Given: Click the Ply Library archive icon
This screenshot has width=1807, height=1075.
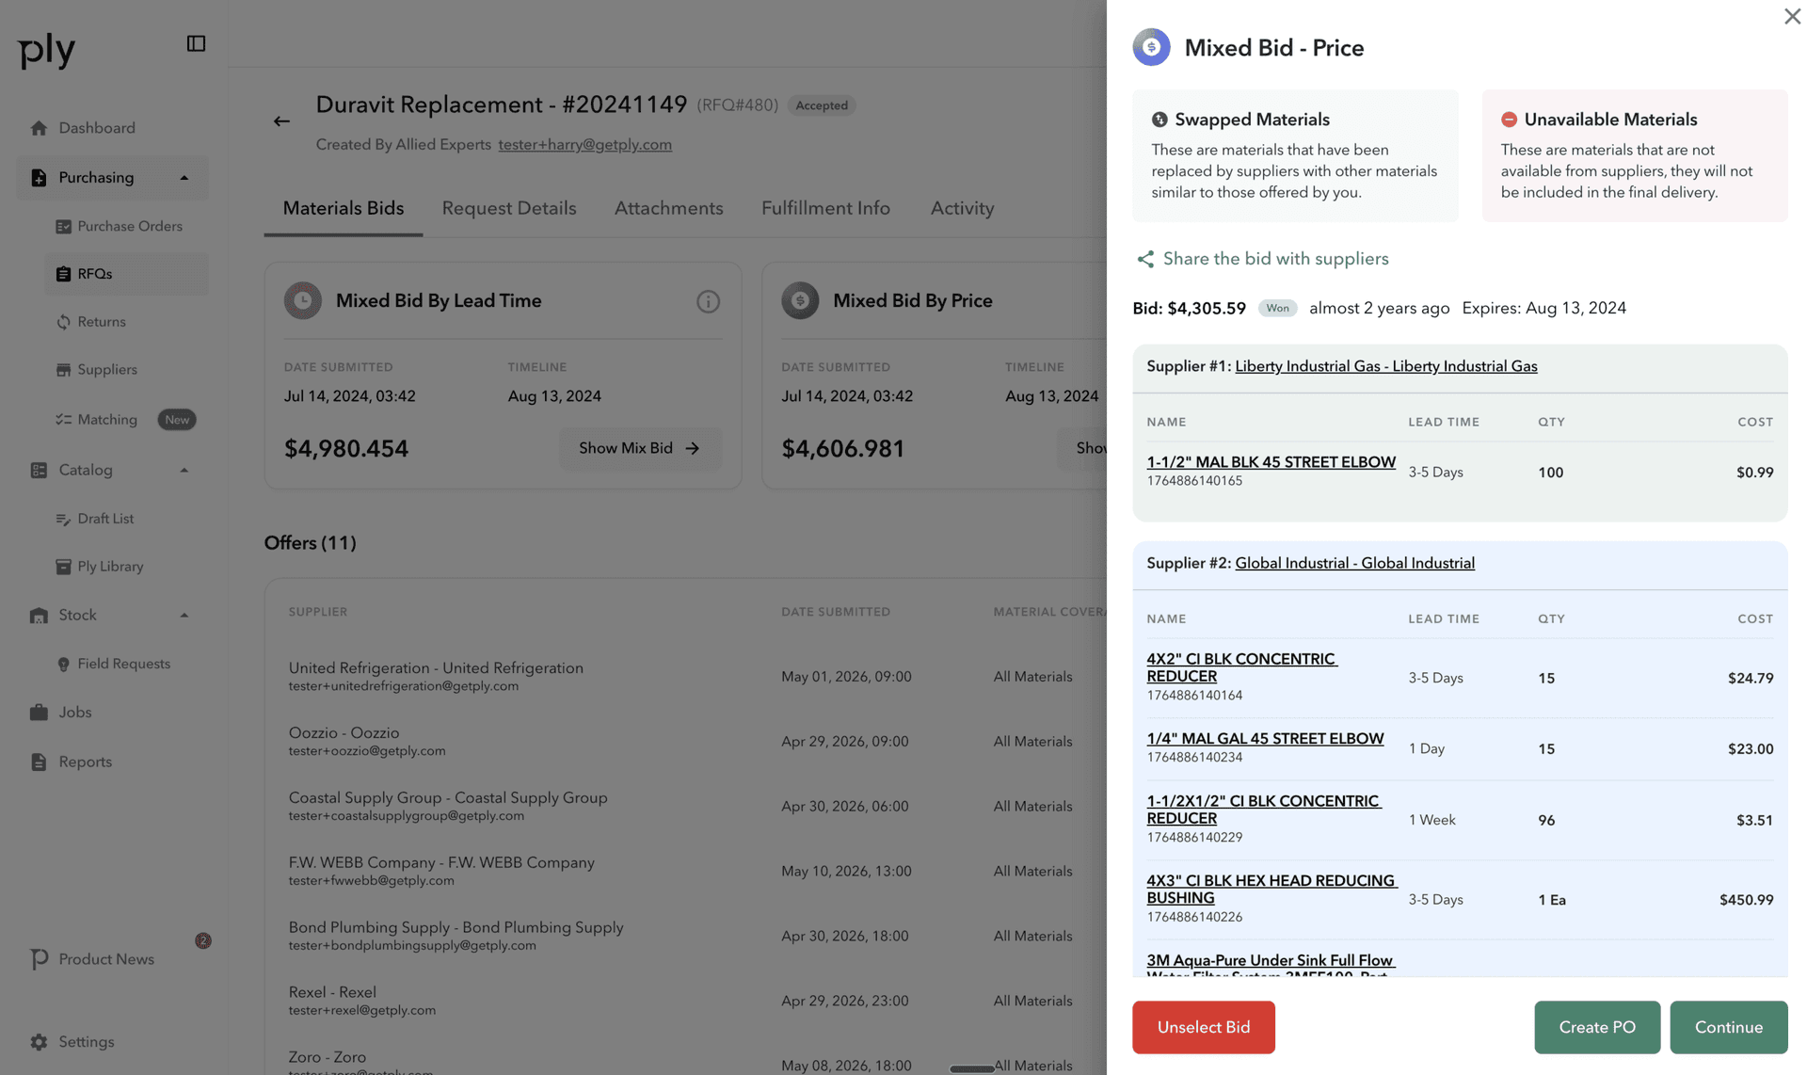Looking at the screenshot, I should (63, 567).
